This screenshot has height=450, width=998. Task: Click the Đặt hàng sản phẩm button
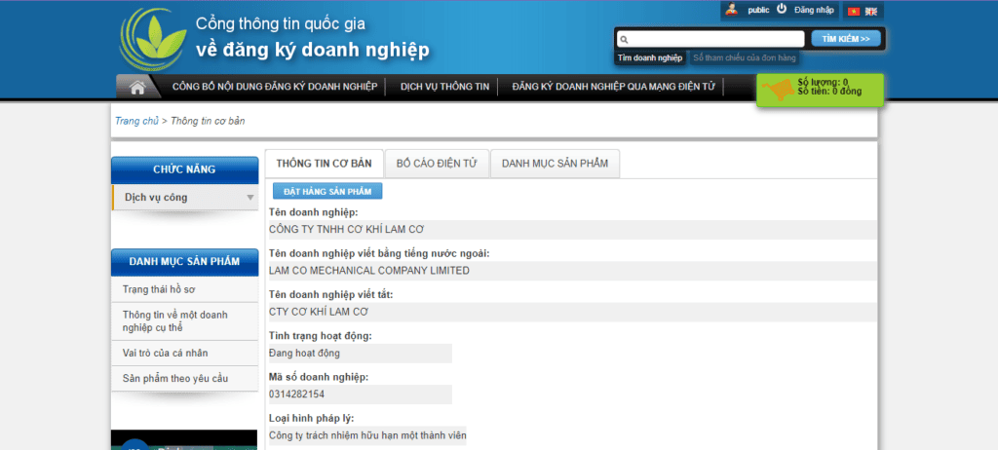coord(327,191)
